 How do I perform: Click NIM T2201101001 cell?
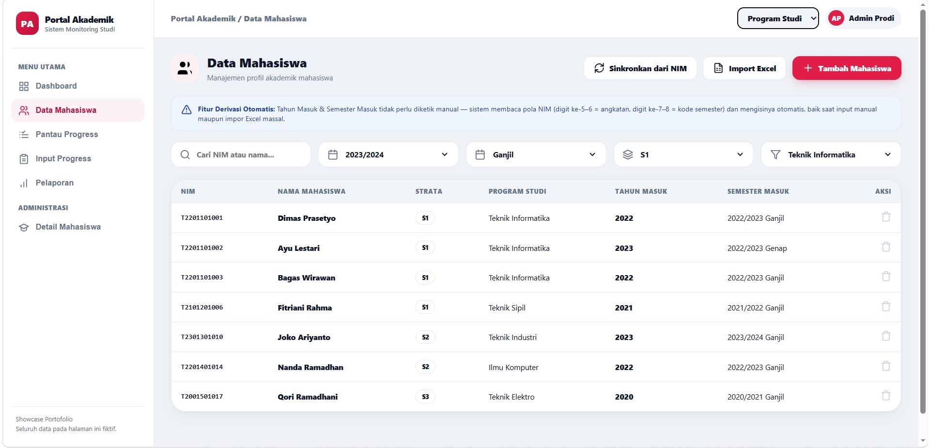[x=202, y=218]
